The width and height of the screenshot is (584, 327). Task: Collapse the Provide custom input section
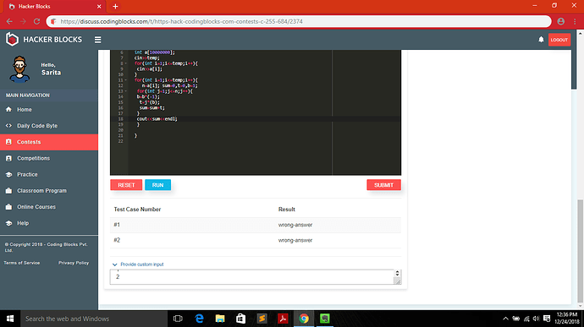[x=138, y=264]
